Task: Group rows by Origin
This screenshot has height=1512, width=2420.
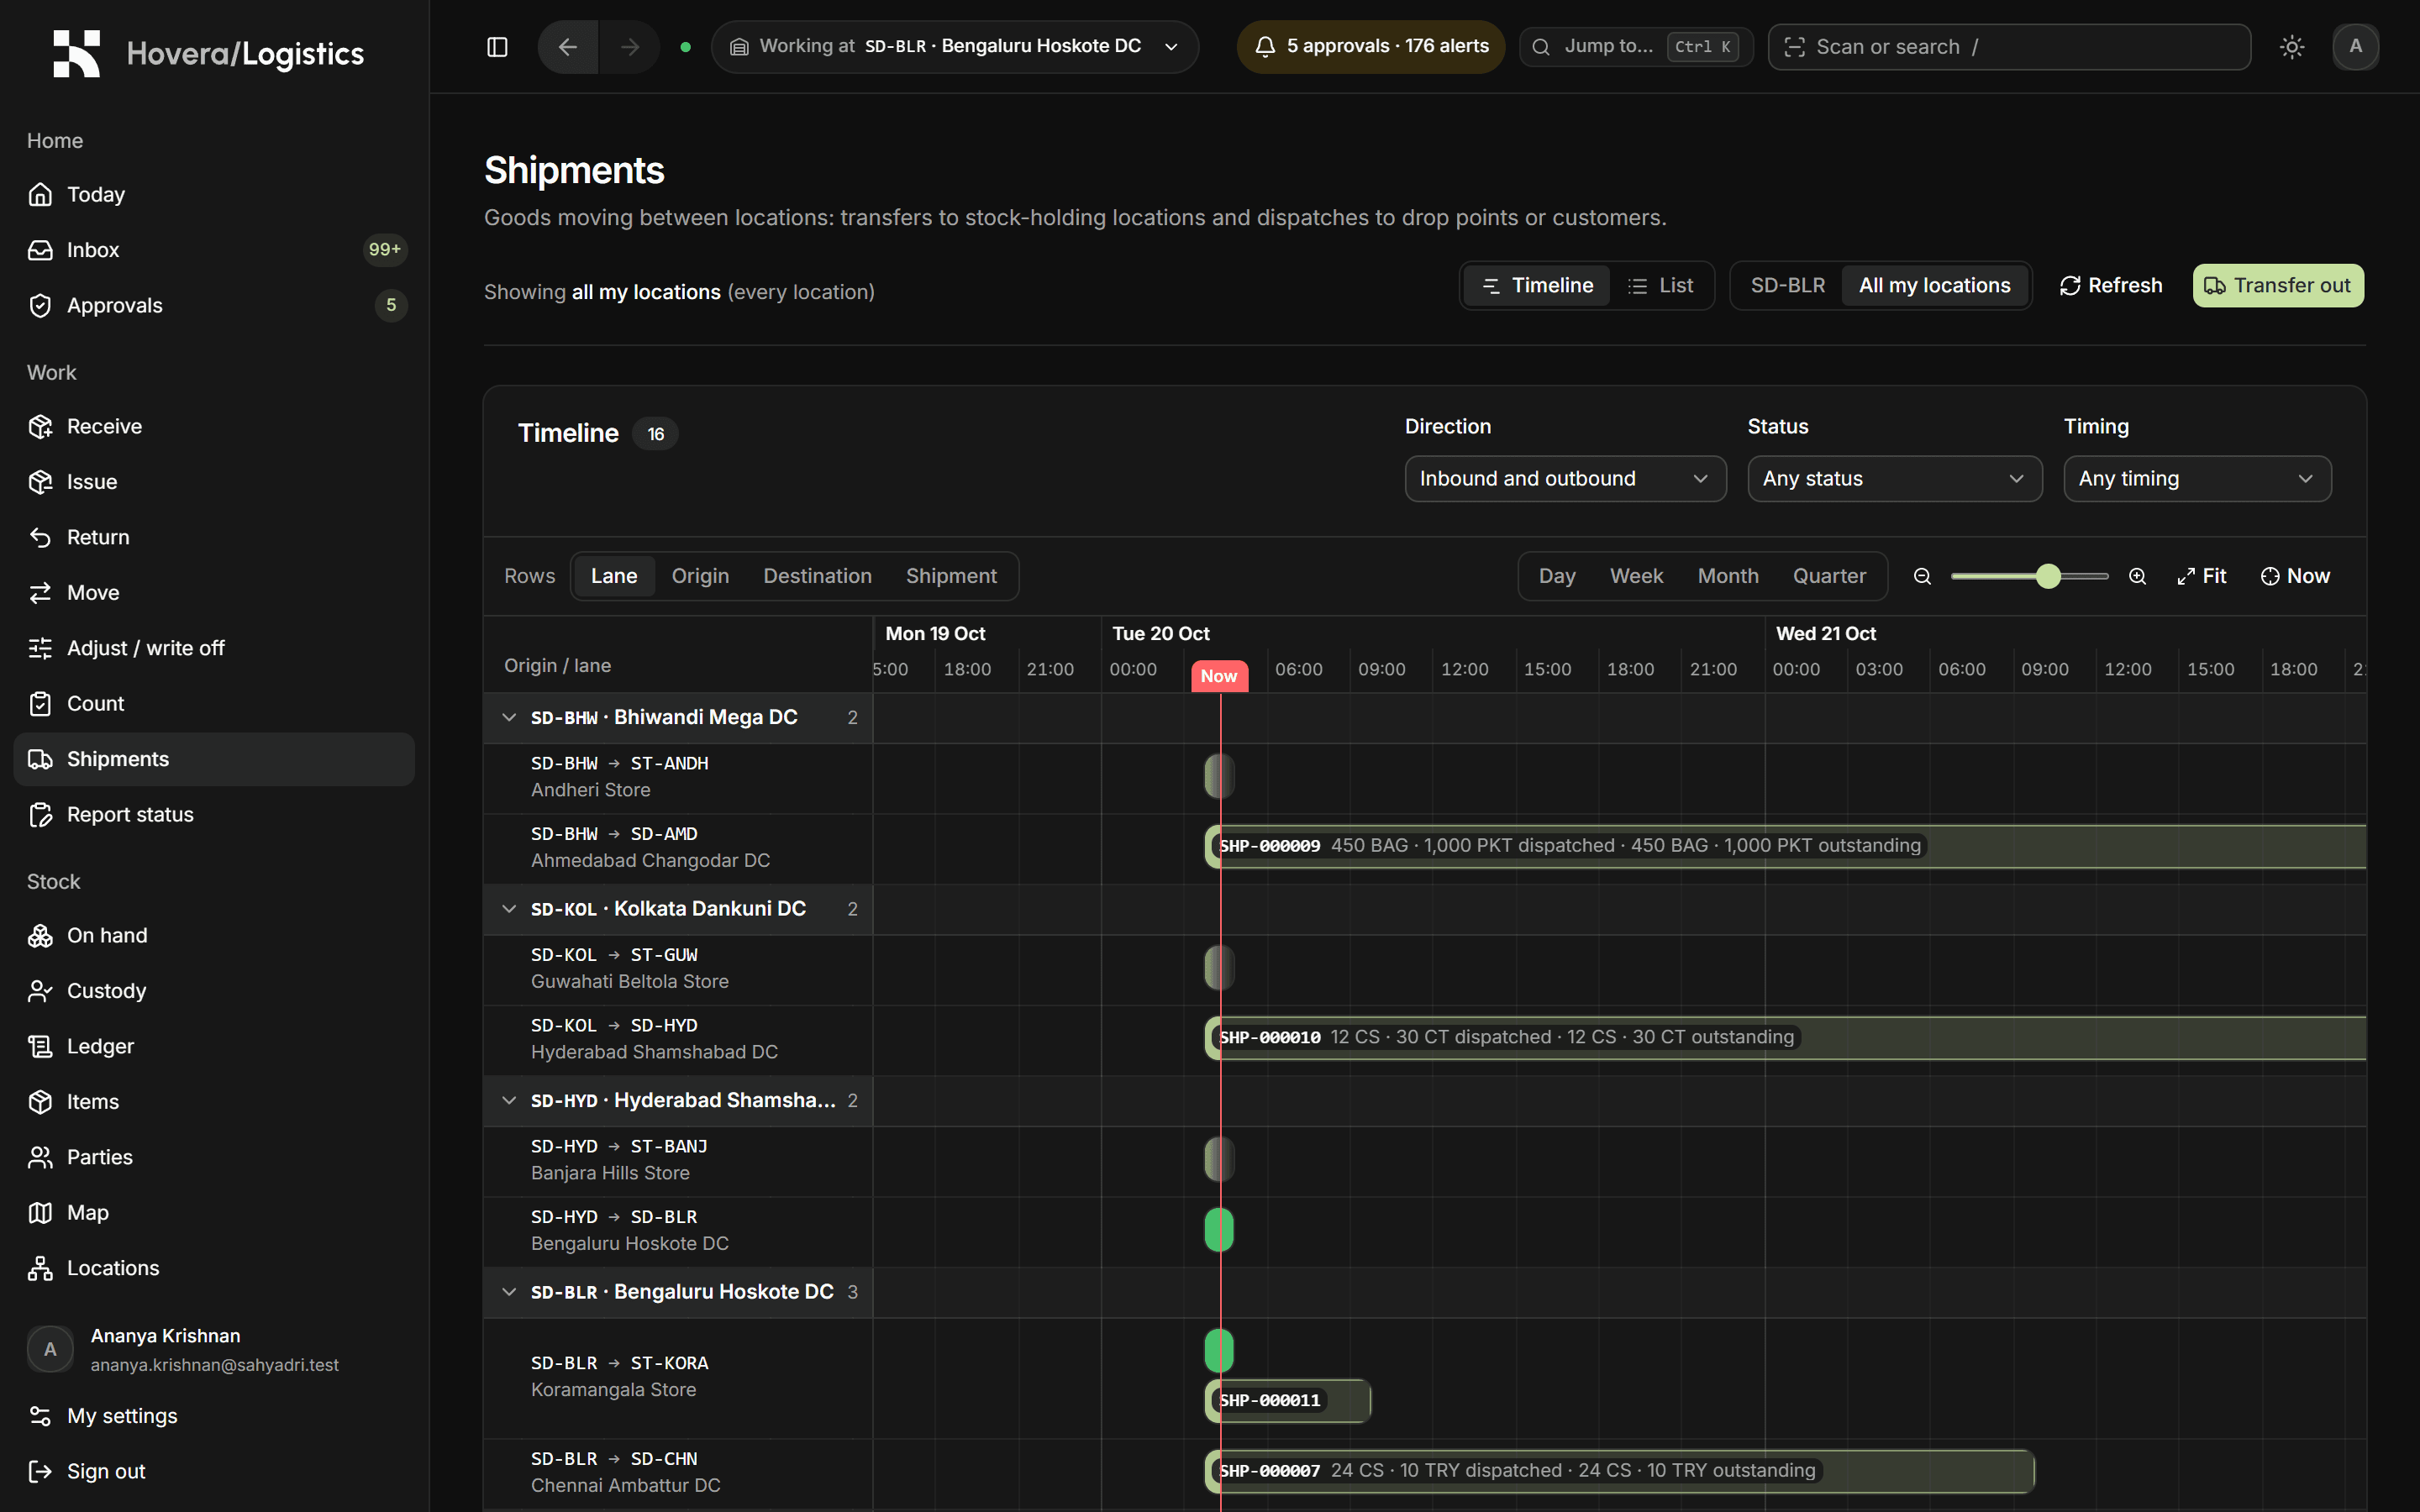Action: (x=700, y=576)
